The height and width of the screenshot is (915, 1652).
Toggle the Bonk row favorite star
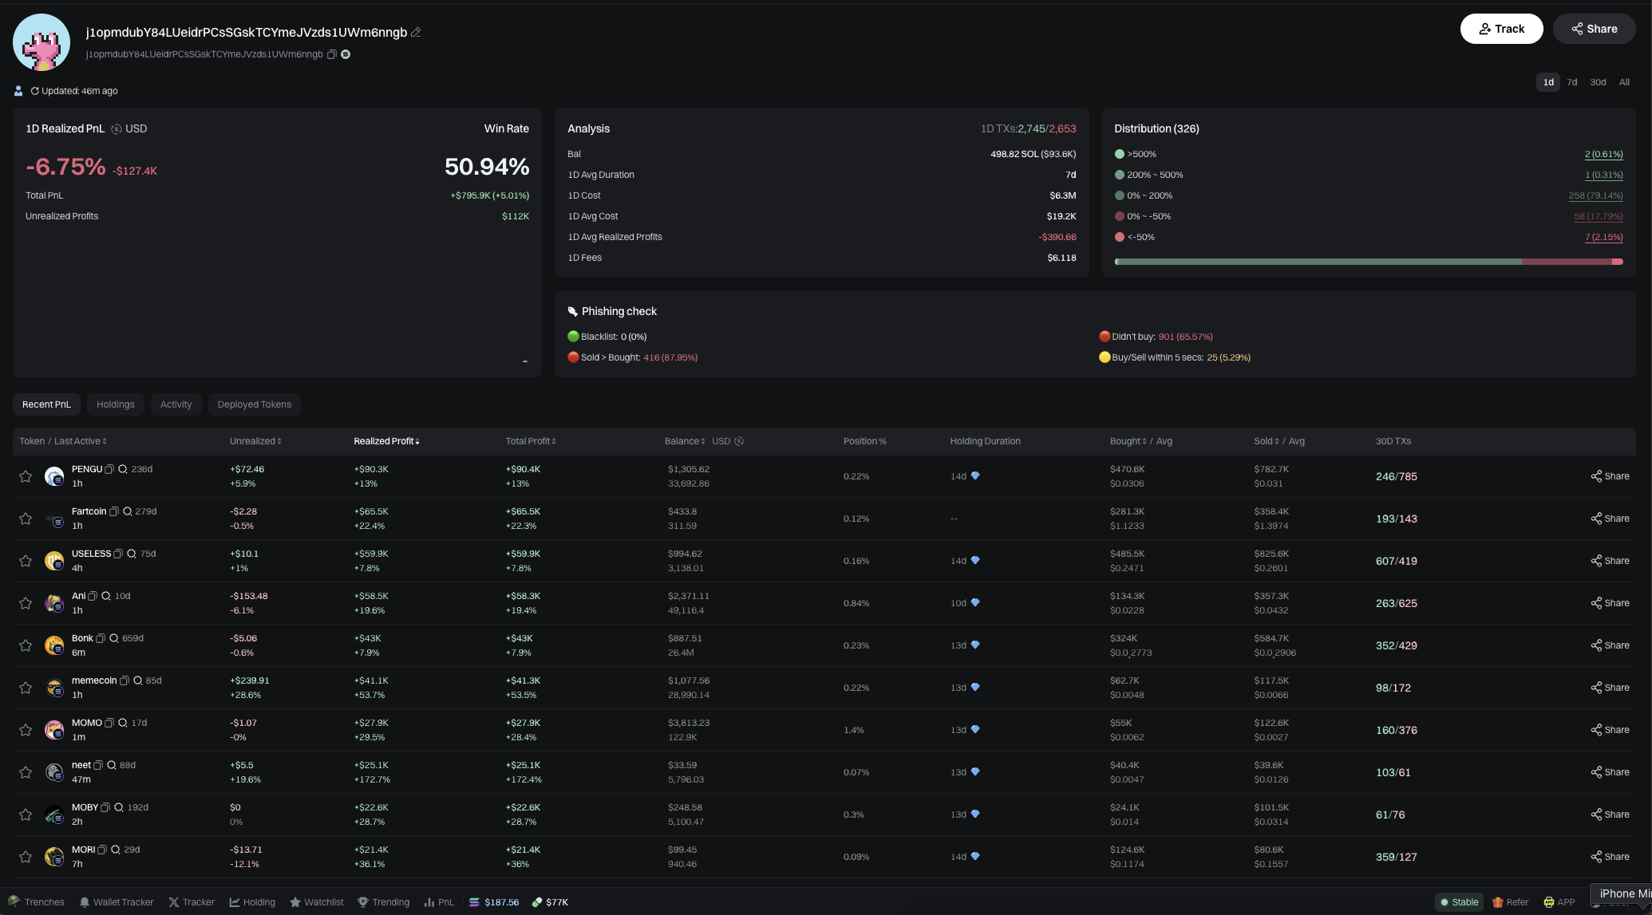(x=25, y=645)
